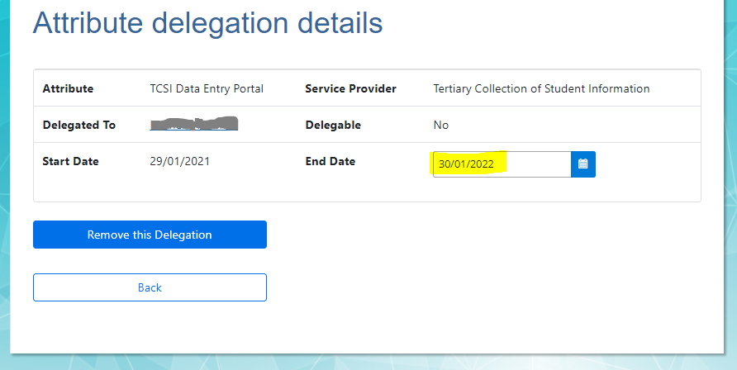Select the Attribute field label

tap(68, 88)
